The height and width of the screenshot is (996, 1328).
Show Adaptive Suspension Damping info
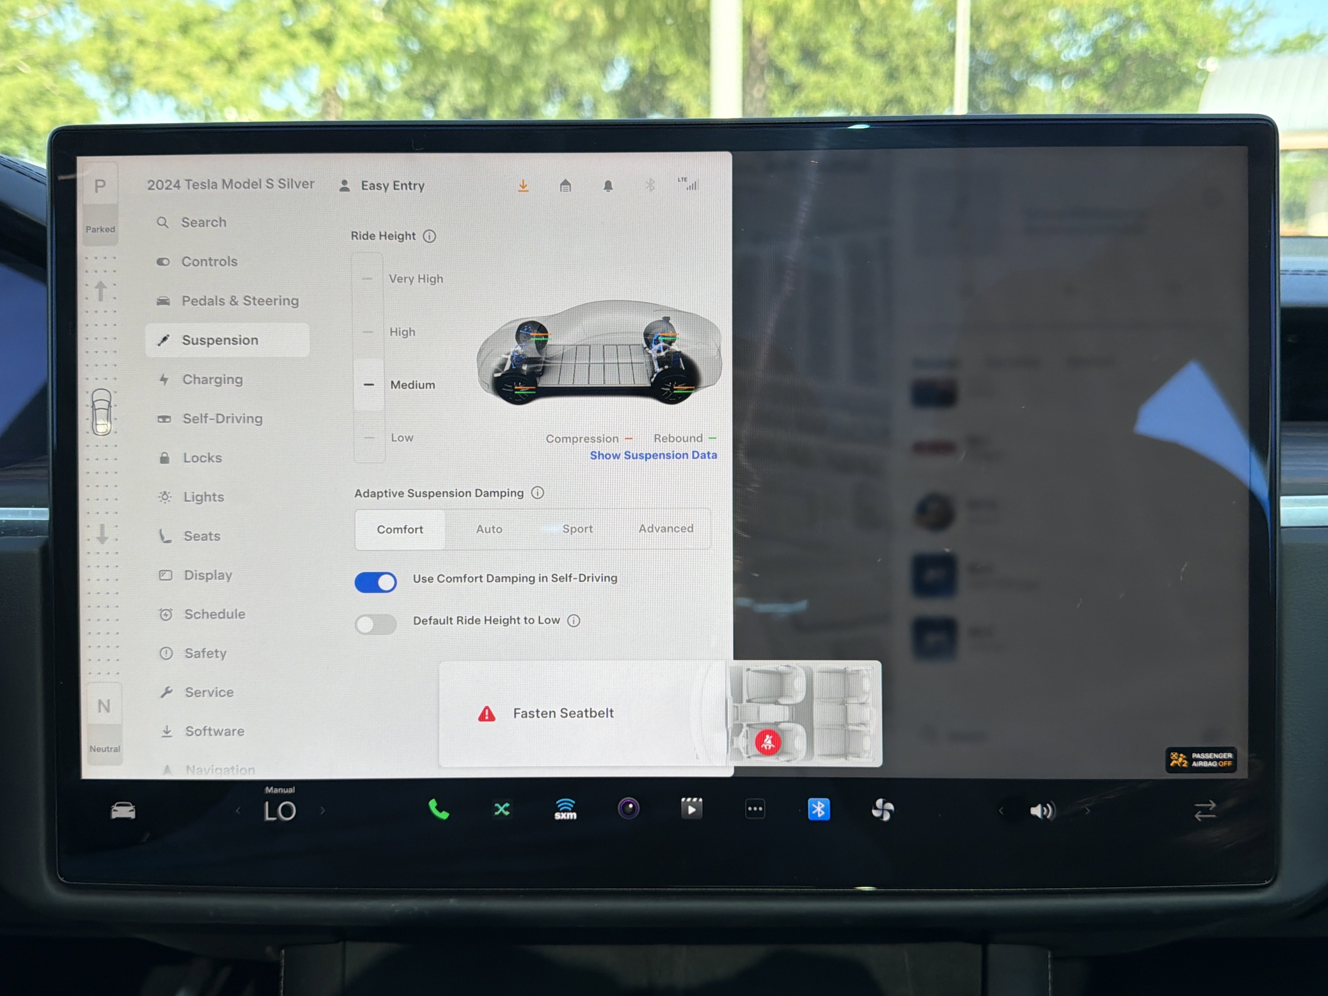pyautogui.click(x=538, y=493)
